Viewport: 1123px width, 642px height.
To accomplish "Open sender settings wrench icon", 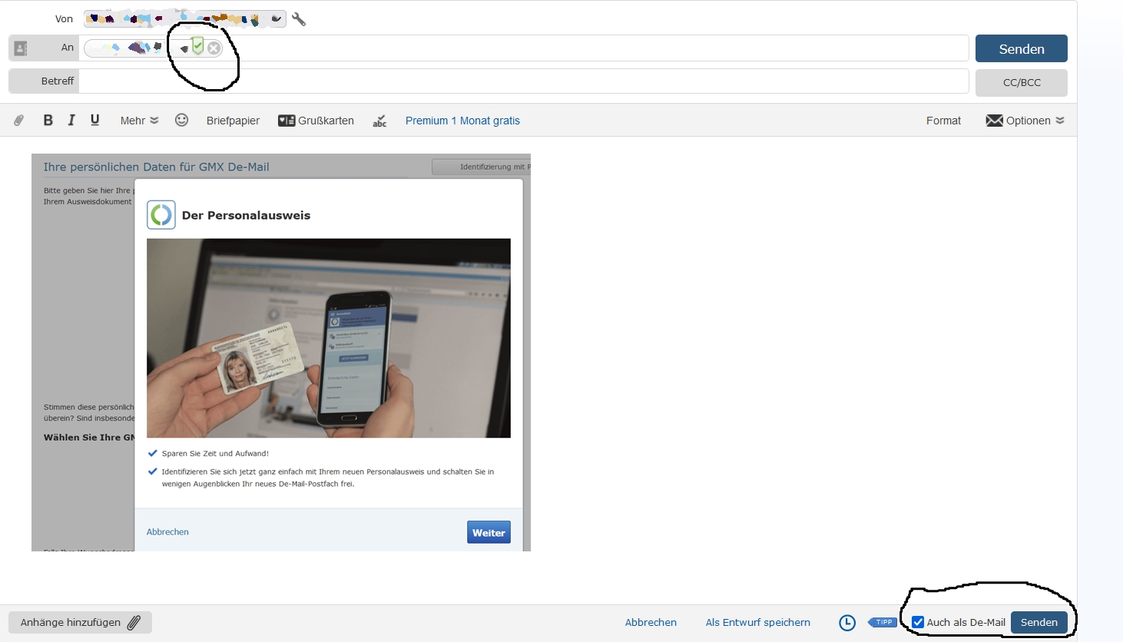I will coord(299,19).
